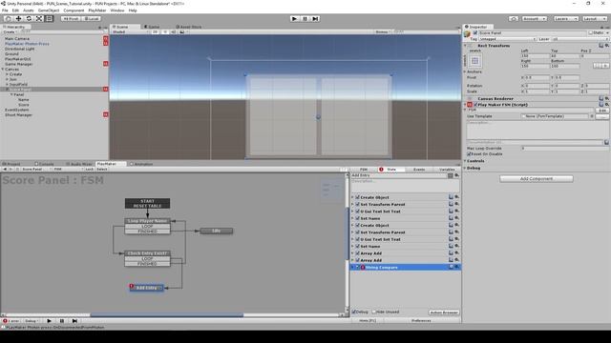Click the Edit button for the FSM
The height and width of the screenshot is (343, 611).
coord(602,111)
